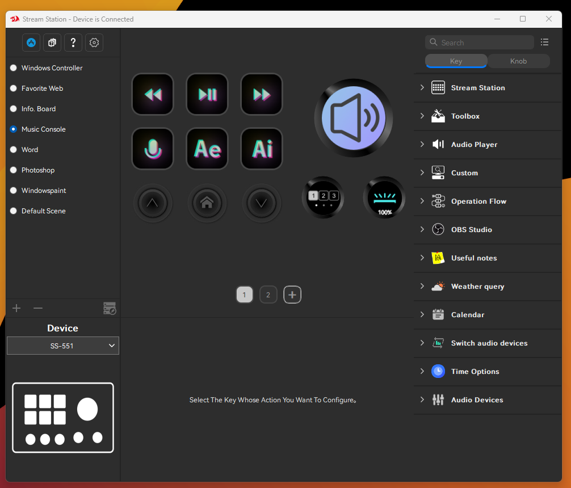Click the Operation Flow icon
Screen dimensions: 571x488
438,201
